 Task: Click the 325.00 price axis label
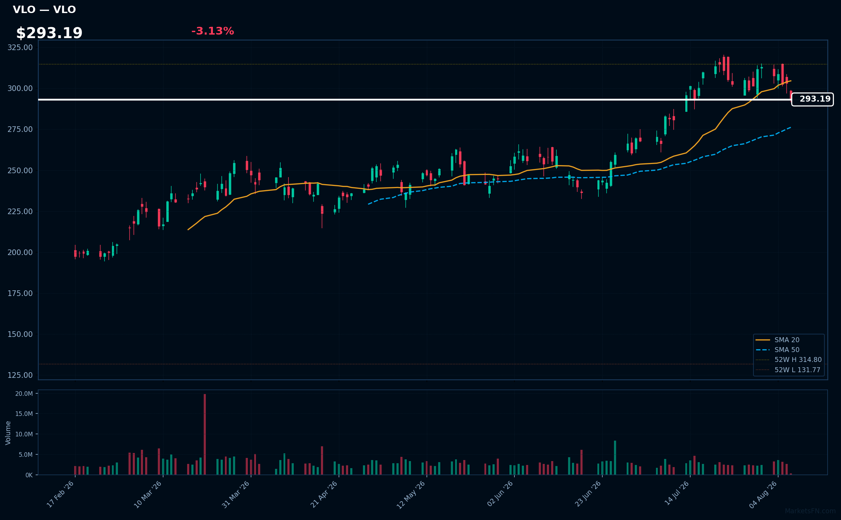point(20,47)
